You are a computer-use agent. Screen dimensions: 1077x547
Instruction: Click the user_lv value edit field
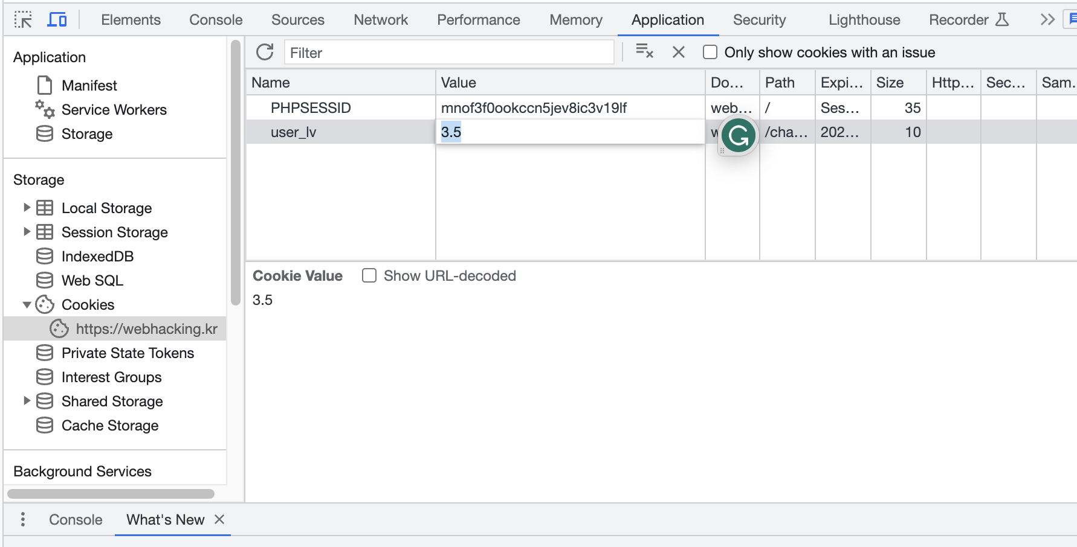pyautogui.click(x=570, y=132)
